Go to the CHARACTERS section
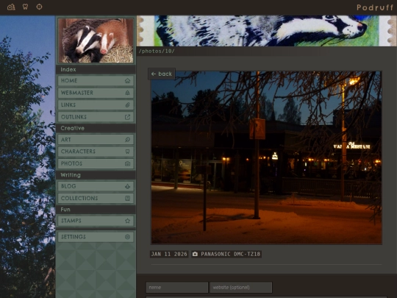This screenshot has height=298, width=397. coord(96,152)
